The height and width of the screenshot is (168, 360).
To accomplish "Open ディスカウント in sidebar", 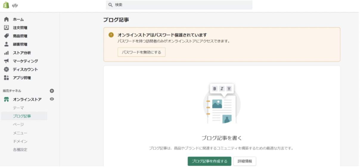I will point(25,69).
